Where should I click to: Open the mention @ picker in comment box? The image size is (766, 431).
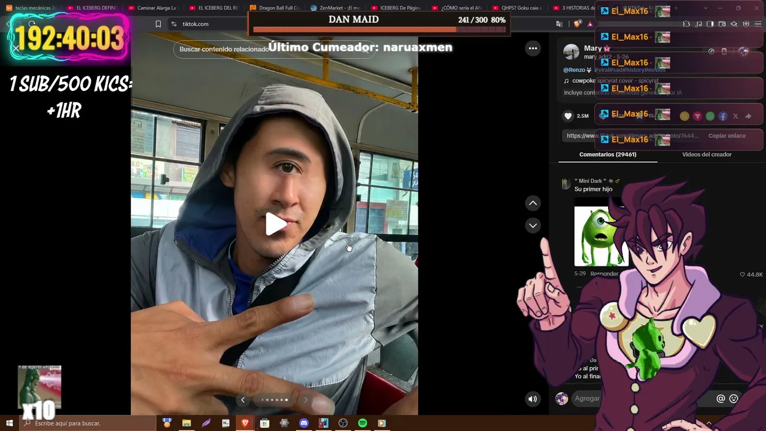coord(721,399)
